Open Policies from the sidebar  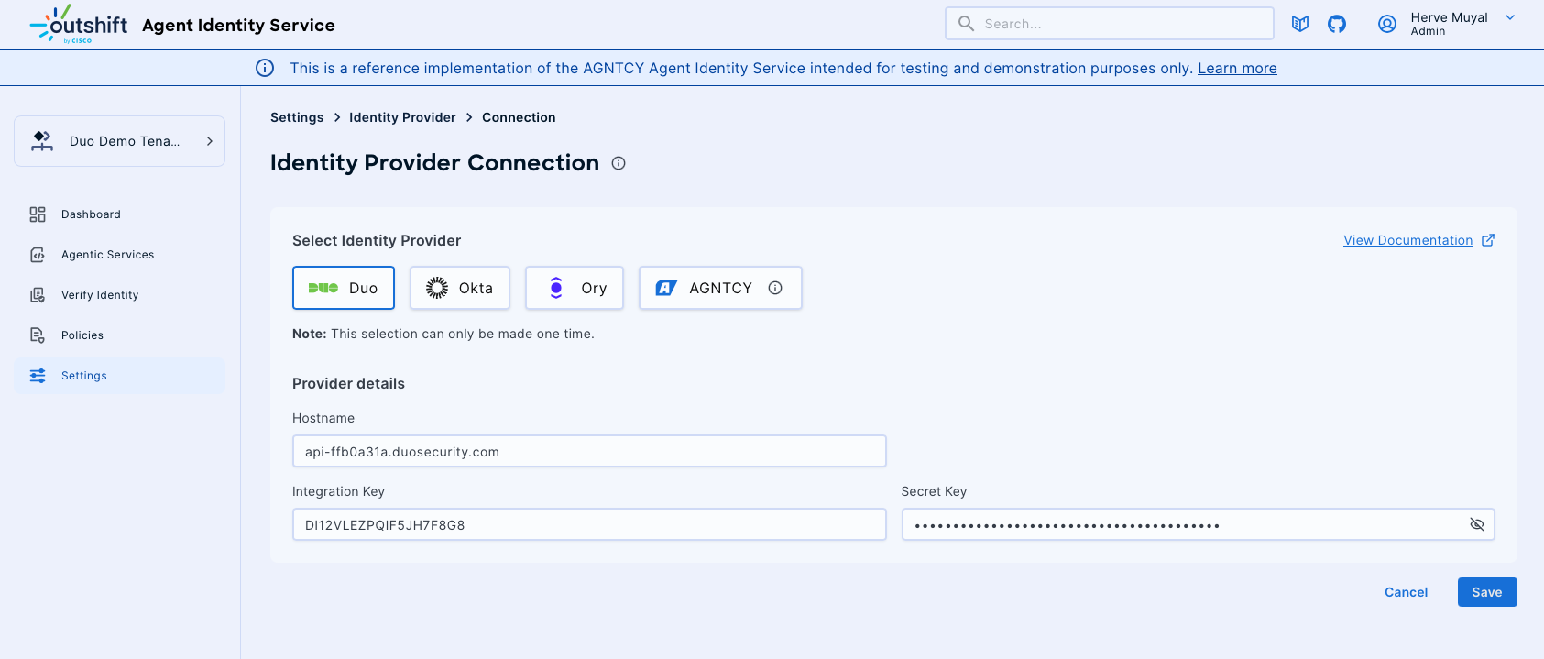(x=119, y=335)
